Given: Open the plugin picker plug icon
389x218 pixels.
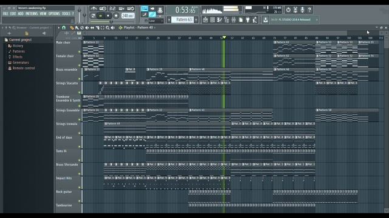Looking at the screenshot, I should coord(248,20).
